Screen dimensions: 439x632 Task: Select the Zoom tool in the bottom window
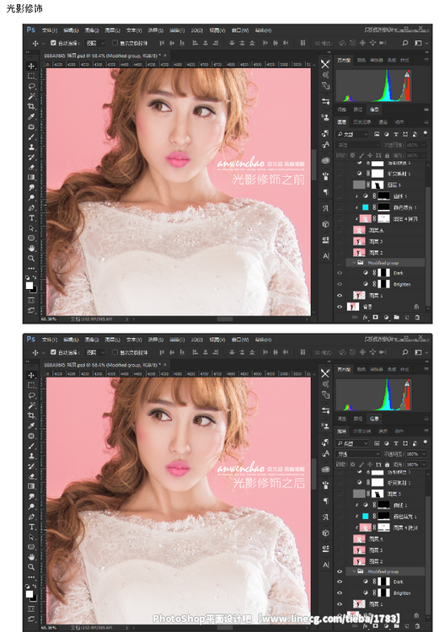click(31, 567)
